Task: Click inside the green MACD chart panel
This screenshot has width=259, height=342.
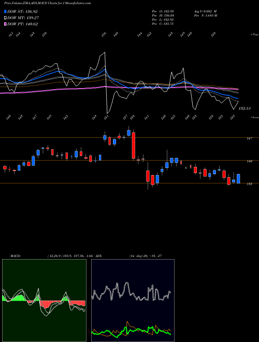Action: (44, 301)
